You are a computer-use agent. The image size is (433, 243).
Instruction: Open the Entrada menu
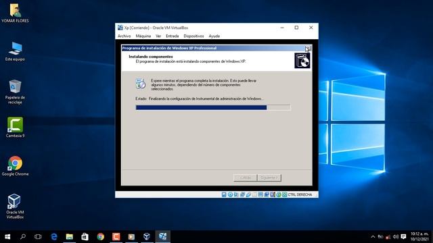[173, 36]
